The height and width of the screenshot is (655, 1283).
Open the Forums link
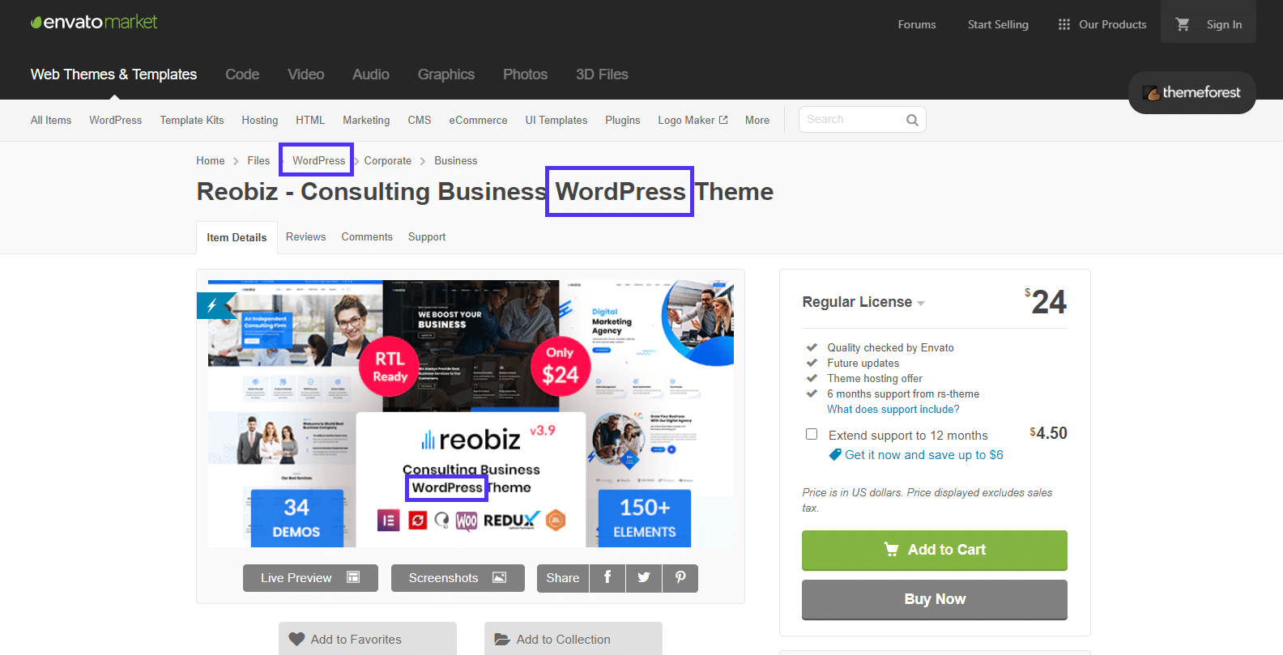[917, 24]
